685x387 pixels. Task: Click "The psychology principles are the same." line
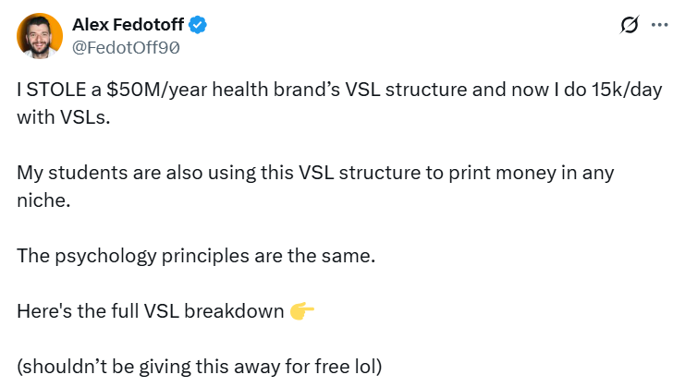(196, 255)
